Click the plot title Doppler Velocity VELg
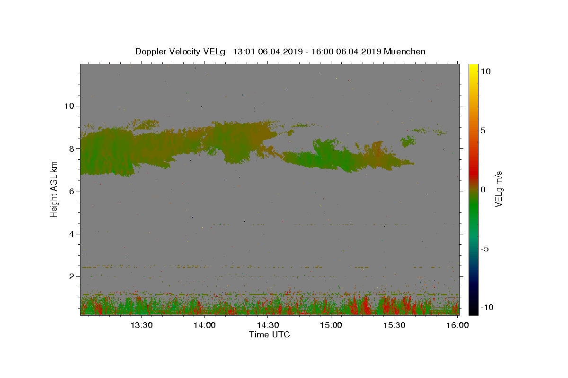568x378 pixels. coord(180,52)
